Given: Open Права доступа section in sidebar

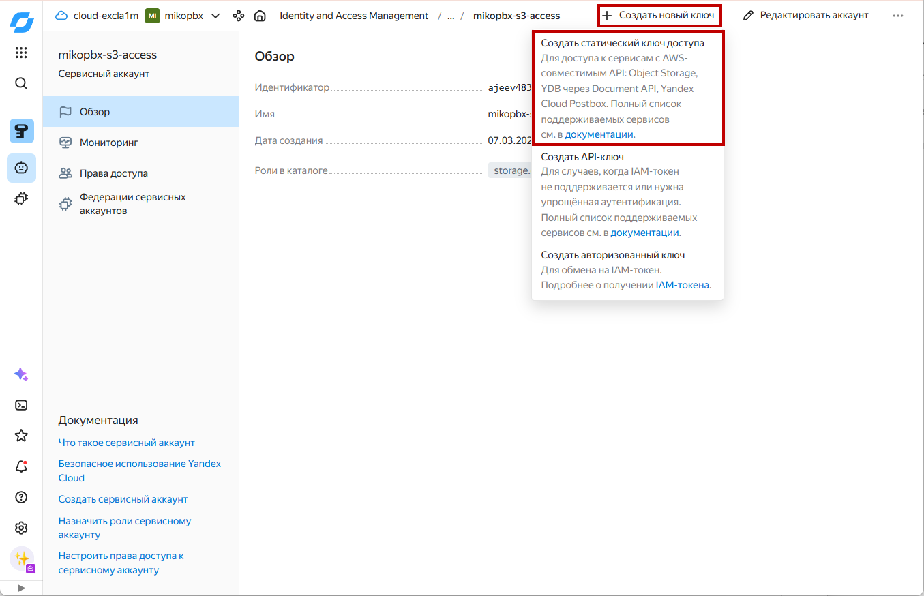Looking at the screenshot, I should (113, 173).
